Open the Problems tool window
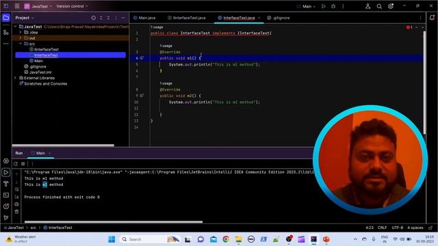Viewport: 438px width, 246px height. point(6,206)
